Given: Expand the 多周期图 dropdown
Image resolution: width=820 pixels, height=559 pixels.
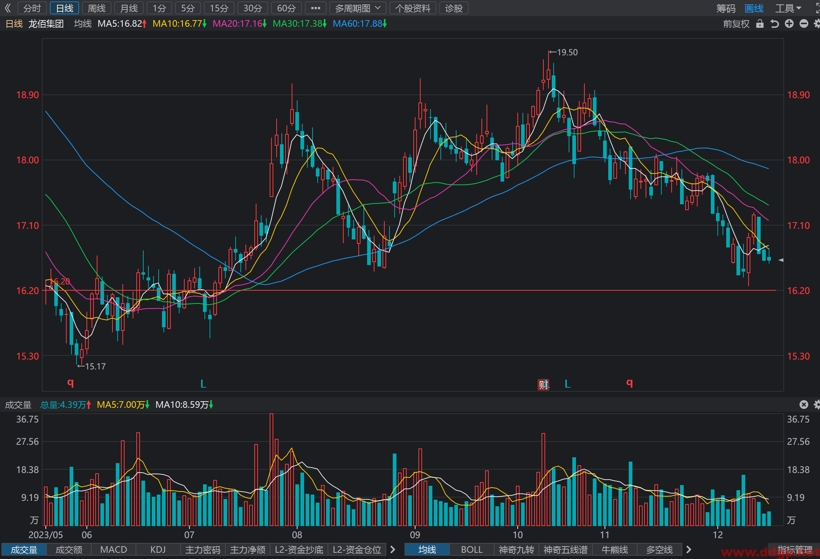Looking at the screenshot, I should [358, 8].
